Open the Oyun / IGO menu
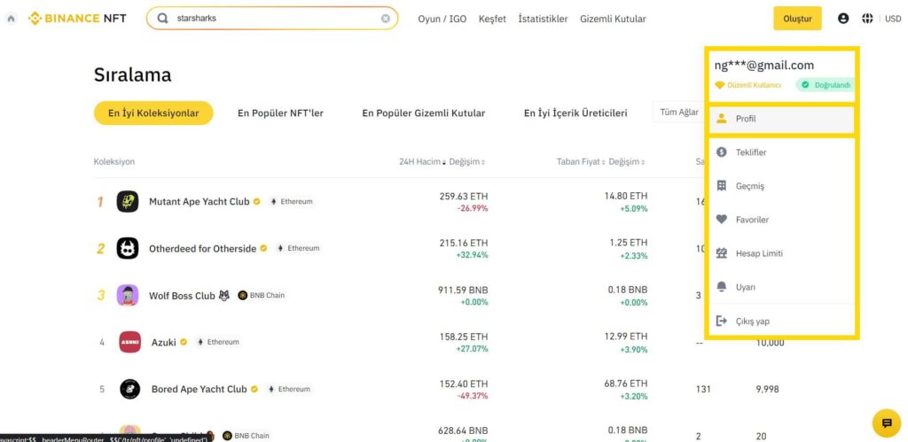This screenshot has width=908, height=442. [442, 19]
